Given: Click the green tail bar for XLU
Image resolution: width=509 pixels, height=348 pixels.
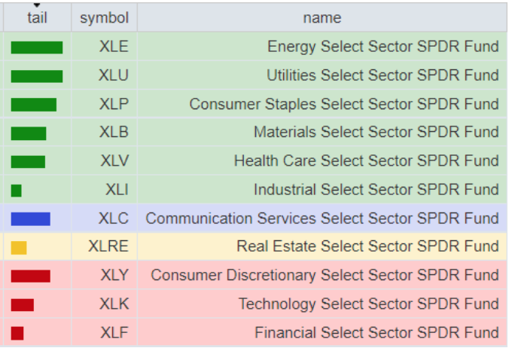Looking at the screenshot, I should 37,76.
